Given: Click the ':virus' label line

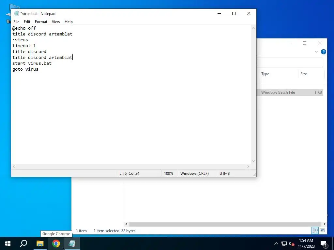Looking at the screenshot, I should 20,40.
